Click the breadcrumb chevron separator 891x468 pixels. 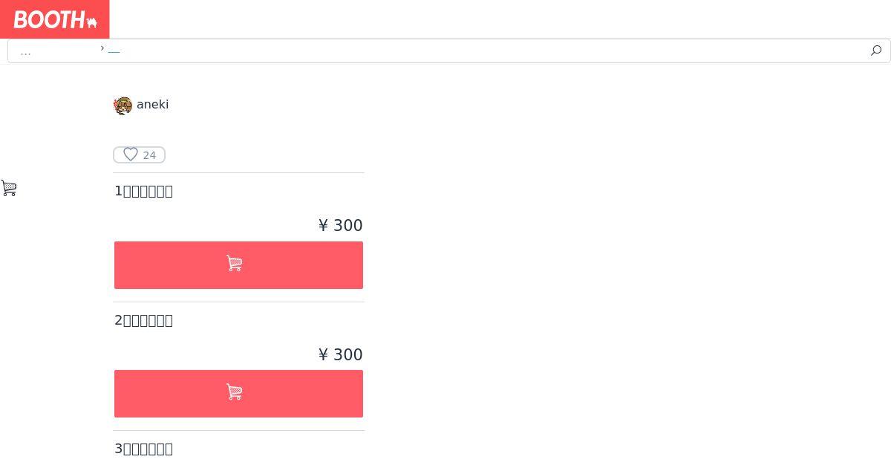point(102,48)
